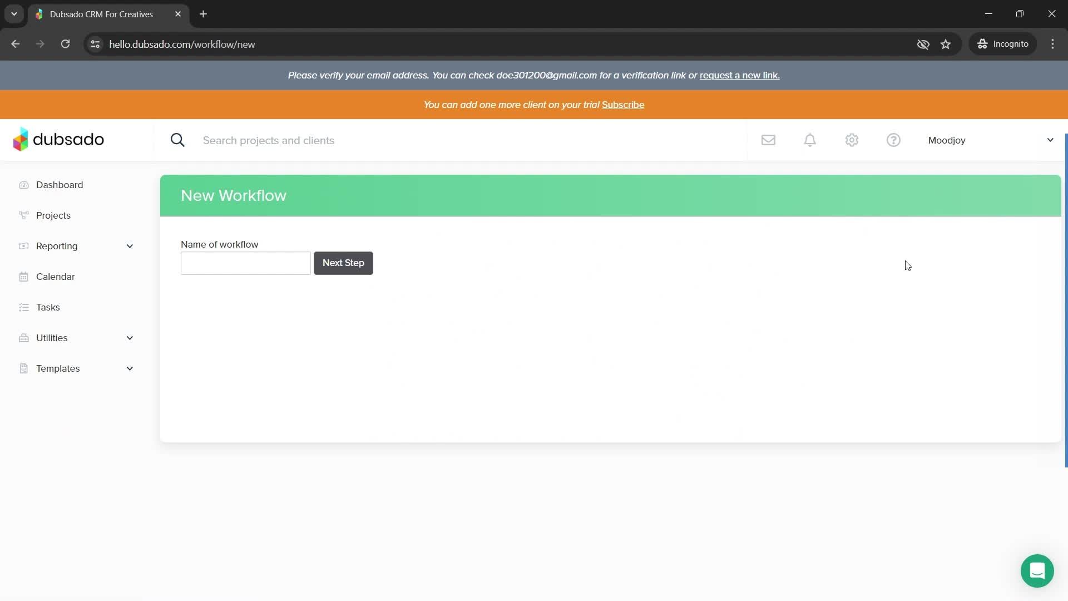The width and height of the screenshot is (1068, 601).
Task: Click the New Workflow heading
Action: point(234,195)
